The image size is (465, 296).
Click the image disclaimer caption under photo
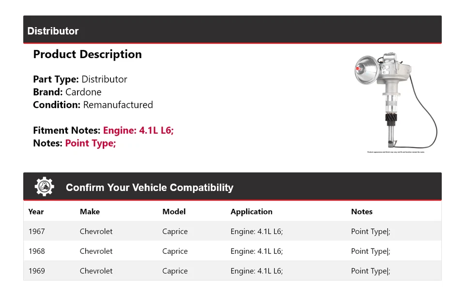point(395,152)
